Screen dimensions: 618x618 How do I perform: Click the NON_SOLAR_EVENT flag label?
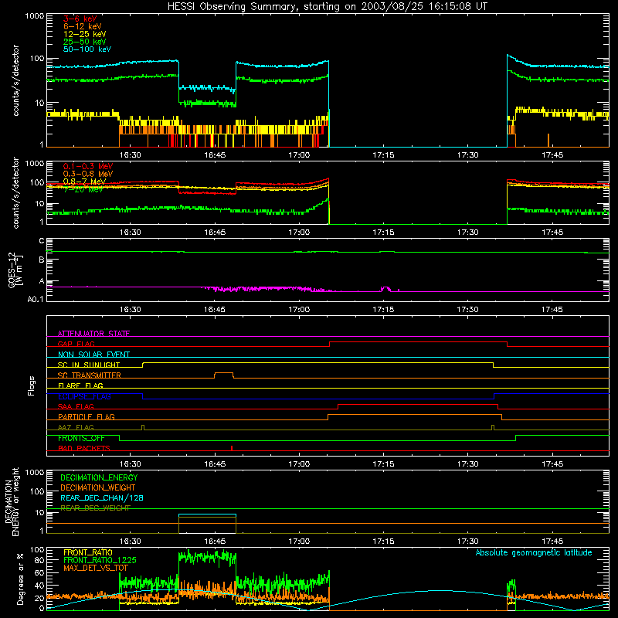click(x=93, y=355)
